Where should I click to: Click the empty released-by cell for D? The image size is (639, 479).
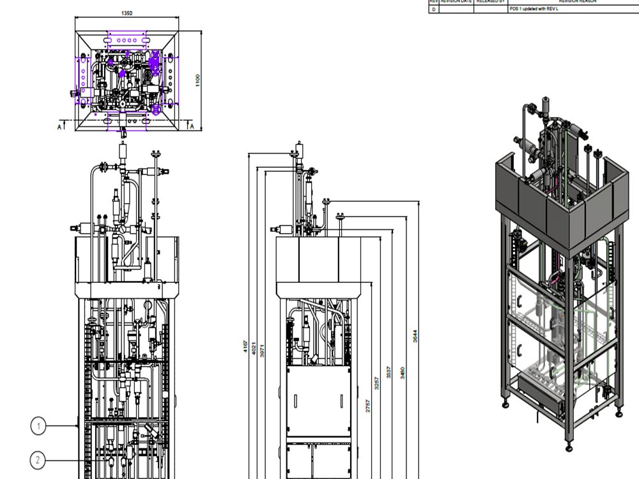[x=491, y=9]
